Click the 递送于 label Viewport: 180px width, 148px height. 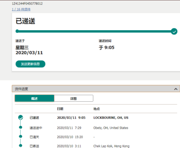pos(20,41)
